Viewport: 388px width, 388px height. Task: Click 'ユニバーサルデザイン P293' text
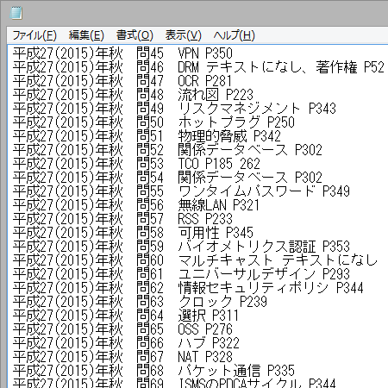(264, 274)
